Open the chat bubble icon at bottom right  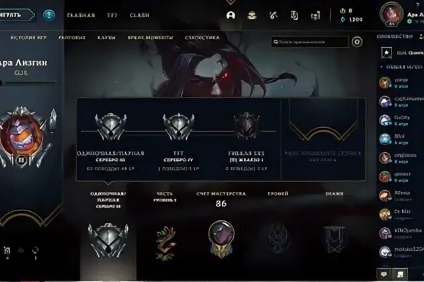point(384,274)
